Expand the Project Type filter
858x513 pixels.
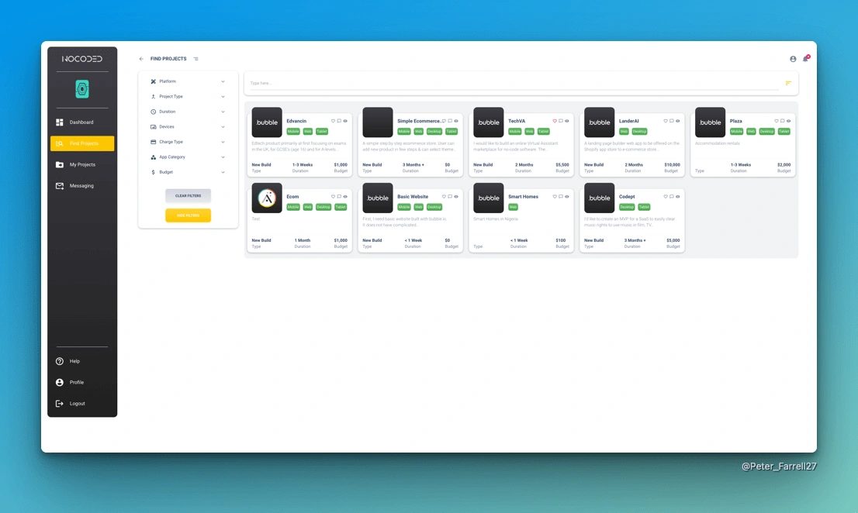[x=188, y=97]
